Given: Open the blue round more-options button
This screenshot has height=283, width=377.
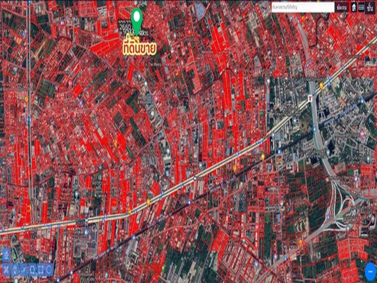Looking at the screenshot, I should click(x=370, y=272).
